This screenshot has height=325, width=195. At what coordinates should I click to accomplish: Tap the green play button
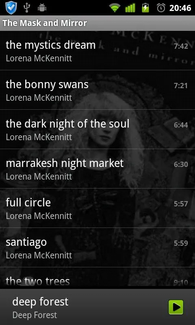click(176, 307)
